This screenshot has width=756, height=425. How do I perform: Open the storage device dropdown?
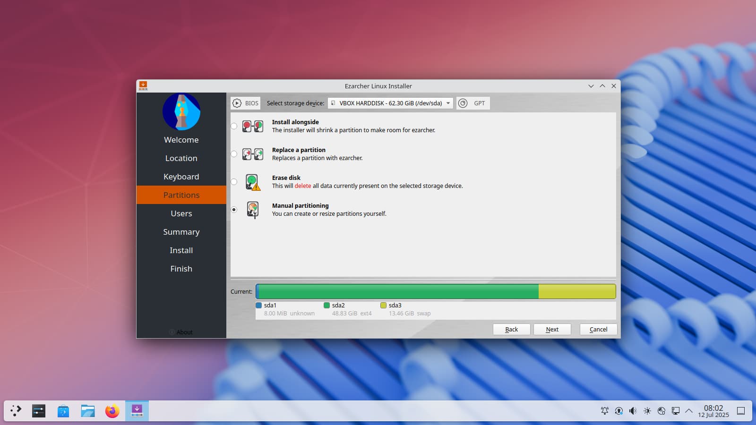(x=390, y=103)
